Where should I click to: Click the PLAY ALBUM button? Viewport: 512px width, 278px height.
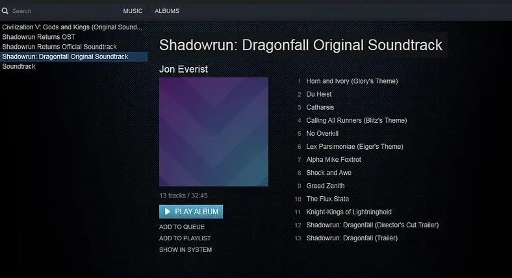[x=191, y=212]
